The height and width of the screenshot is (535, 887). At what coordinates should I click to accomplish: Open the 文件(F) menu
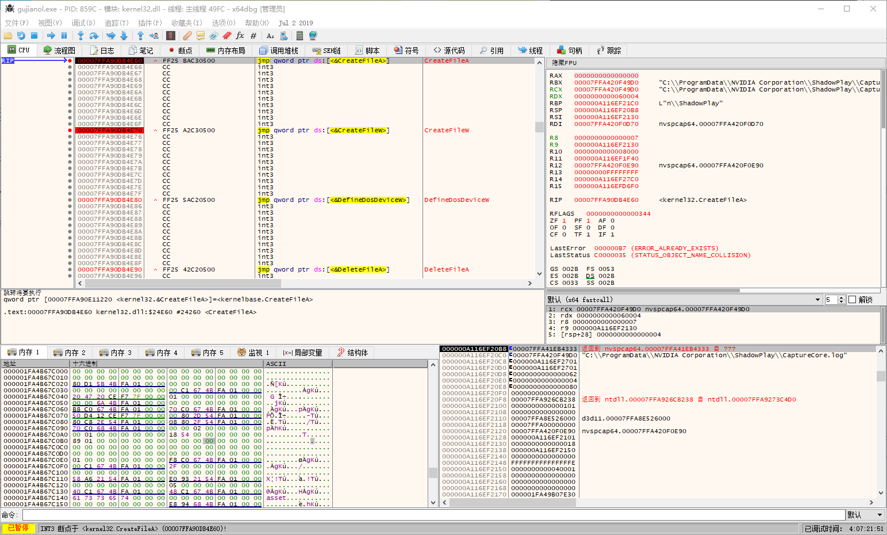17,23
